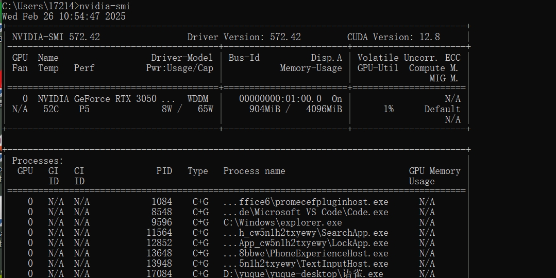Click the bus id 00000000:01:00.0

(280, 99)
